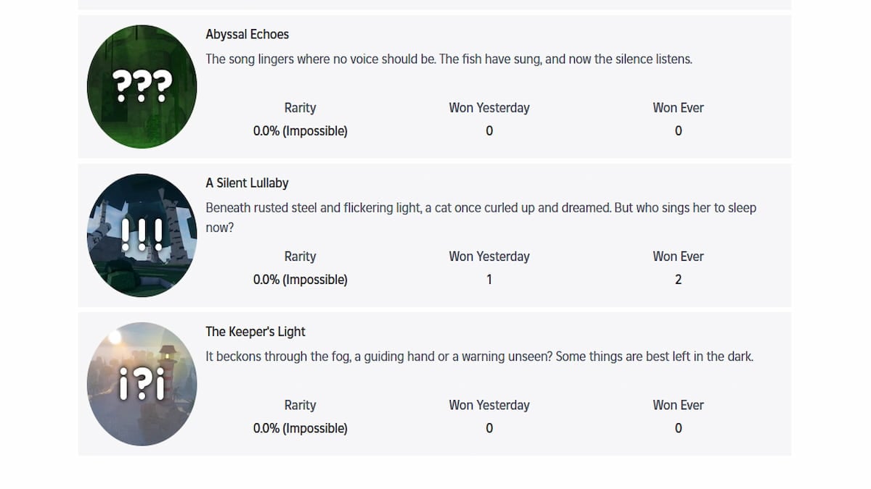
Task: Click the Abyssal Echoes description text
Action: (x=449, y=59)
